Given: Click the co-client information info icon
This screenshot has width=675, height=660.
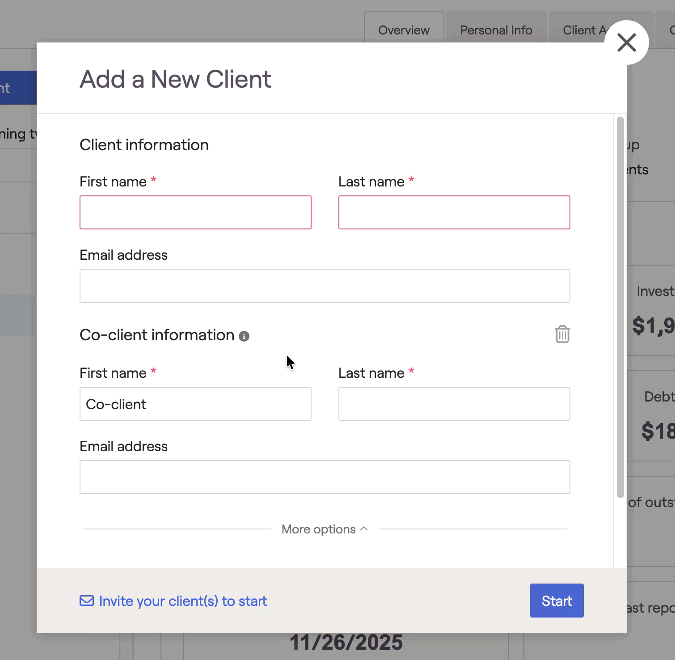Looking at the screenshot, I should coord(244,336).
